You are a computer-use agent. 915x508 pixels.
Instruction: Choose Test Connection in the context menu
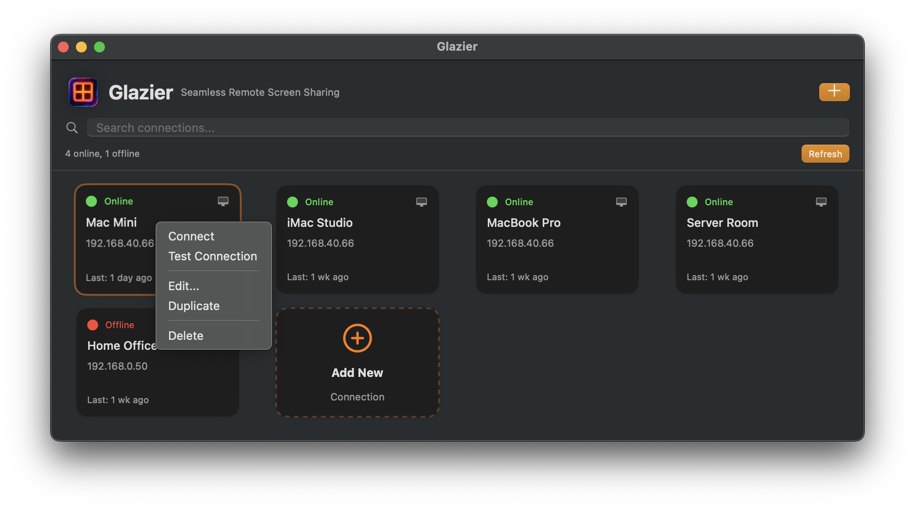tap(212, 256)
